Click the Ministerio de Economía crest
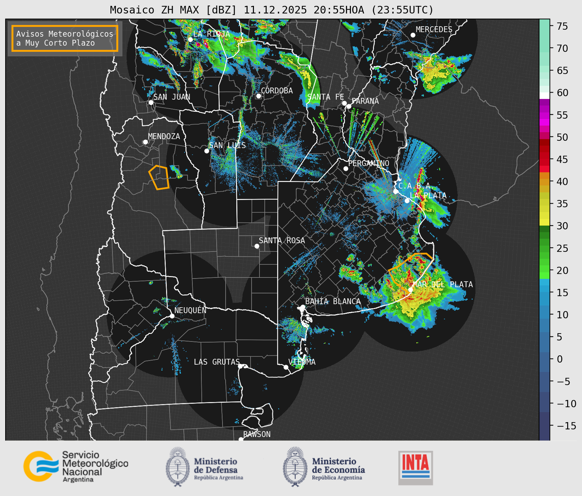582x496 pixels. click(296, 467)
